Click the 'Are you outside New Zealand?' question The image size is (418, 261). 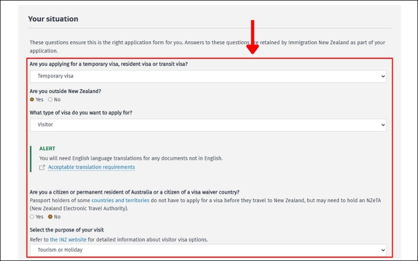[65, 91]
